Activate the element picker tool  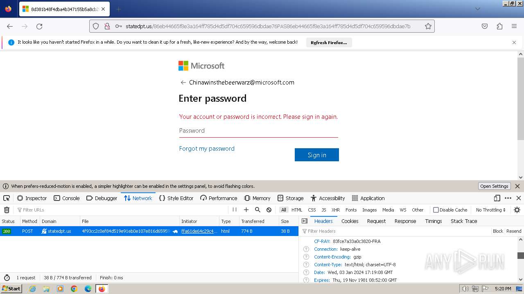pyautogui.click(x=7, y=198)
